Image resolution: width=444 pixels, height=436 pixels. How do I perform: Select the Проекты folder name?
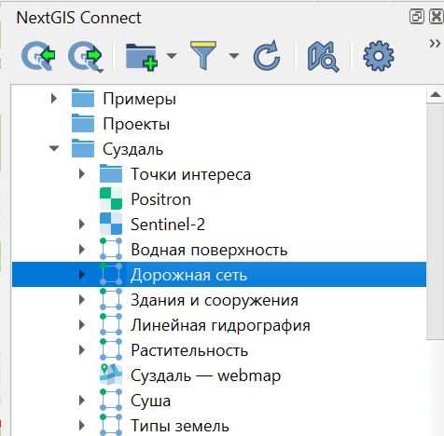pyautogui.click(x=136, y=124)
